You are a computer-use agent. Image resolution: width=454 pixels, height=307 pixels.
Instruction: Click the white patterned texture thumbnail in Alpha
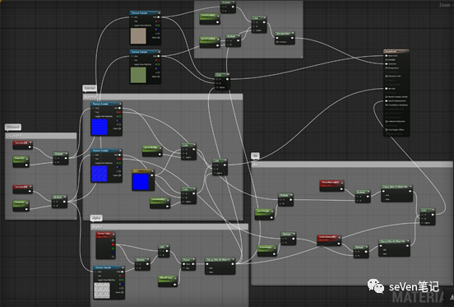[102, 291]
